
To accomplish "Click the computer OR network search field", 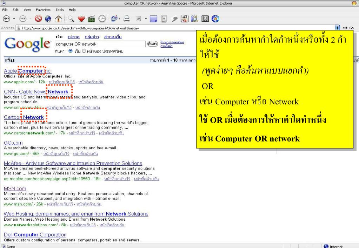I will click(x=100, y=44).
